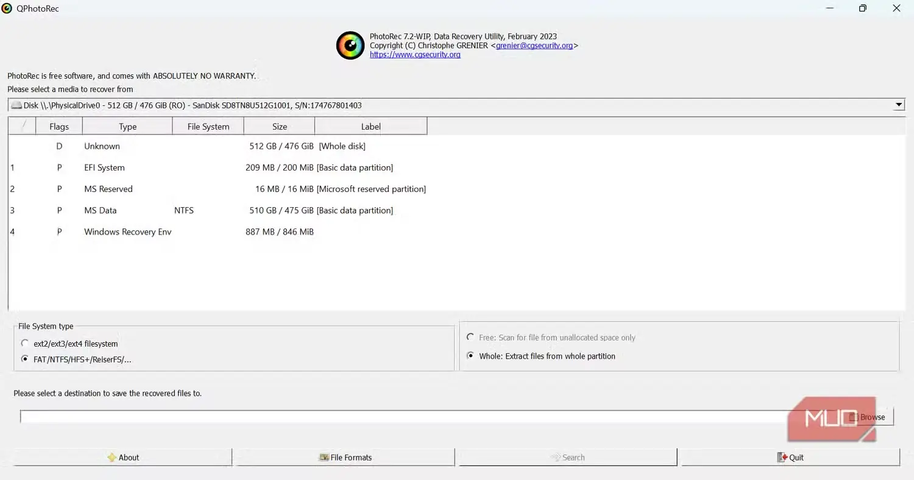The image size is (914, 480).
Task: Click the 887 MB / 846 MiB size cell
Action: coord(280,231)
